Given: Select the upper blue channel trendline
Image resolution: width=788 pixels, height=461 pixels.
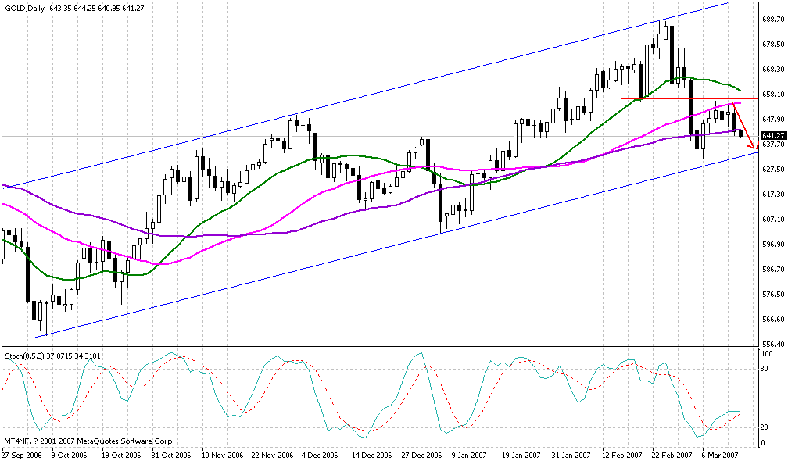Looking at the screenshot, I should click(364, 96).
